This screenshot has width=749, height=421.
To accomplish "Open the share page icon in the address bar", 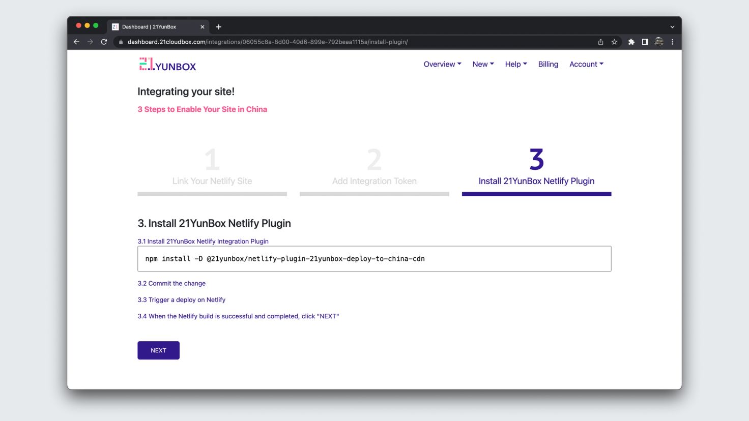I will [x=600, y=42].
